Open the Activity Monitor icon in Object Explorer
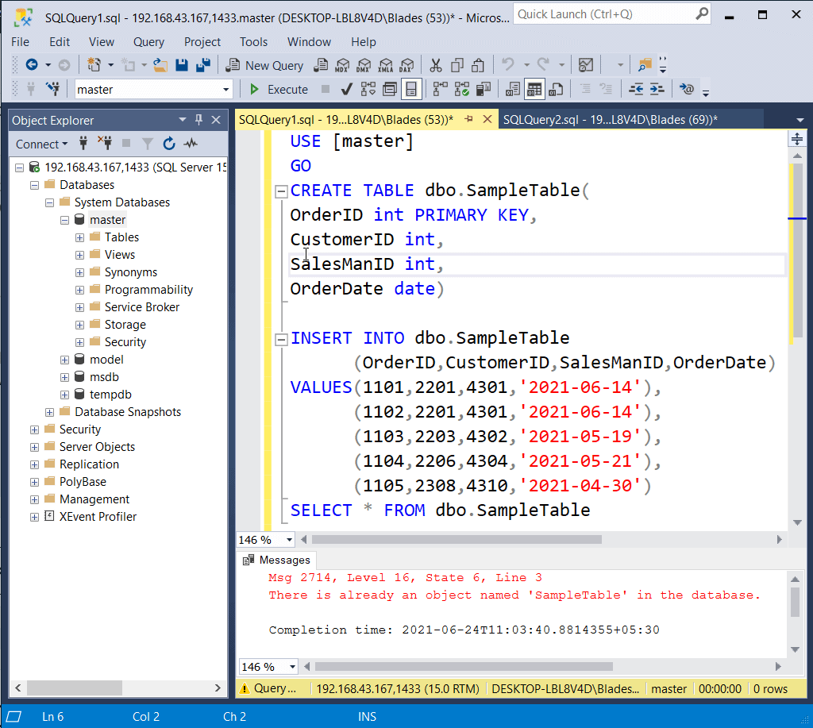 pos(191,144)
